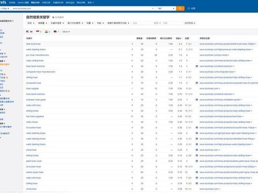
Task: Open the 关键字难度 filter dropdown
Action: 57,23
